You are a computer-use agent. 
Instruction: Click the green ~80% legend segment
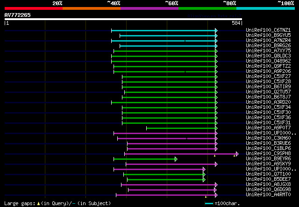[x=207, y=8]
